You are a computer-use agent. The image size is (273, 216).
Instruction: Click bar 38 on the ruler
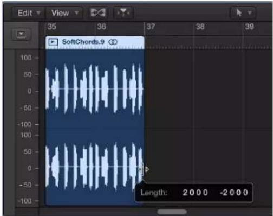point(200,27)
